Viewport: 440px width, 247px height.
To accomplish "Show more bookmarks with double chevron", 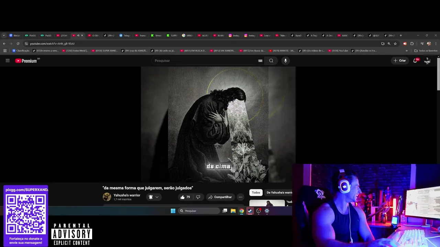I will click(x=407, y=51).
